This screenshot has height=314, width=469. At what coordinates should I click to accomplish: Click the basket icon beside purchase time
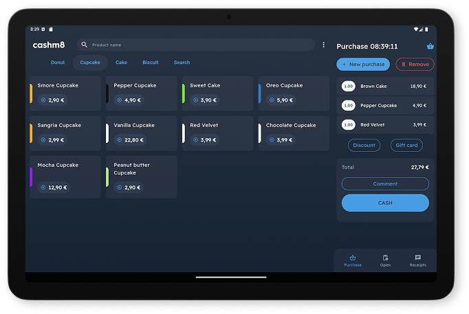[430, 46]
